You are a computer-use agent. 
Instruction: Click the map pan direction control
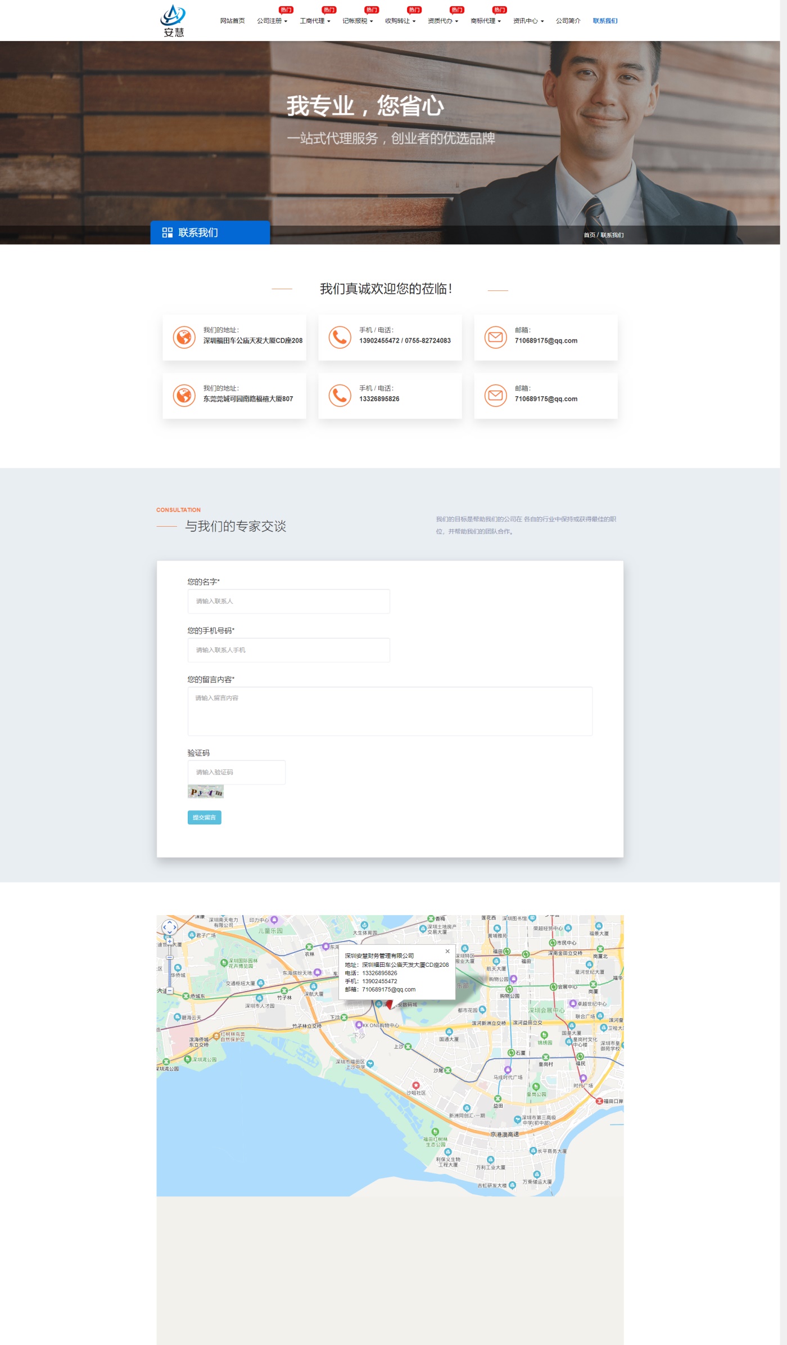click(x=169, y=926)
